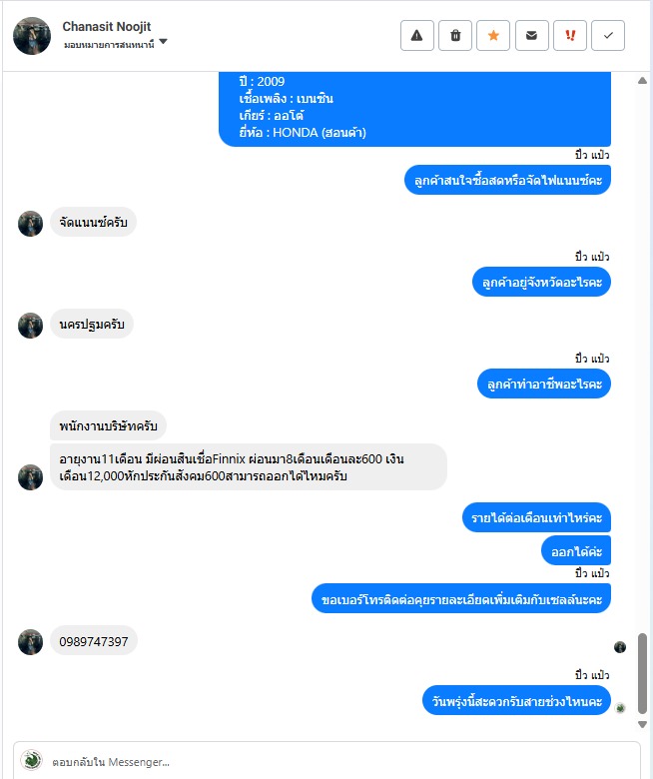The width and height of the screenshot is (653, 779).
Task: Click the warning triangle spam icon
Action: [x=417, y=36]
